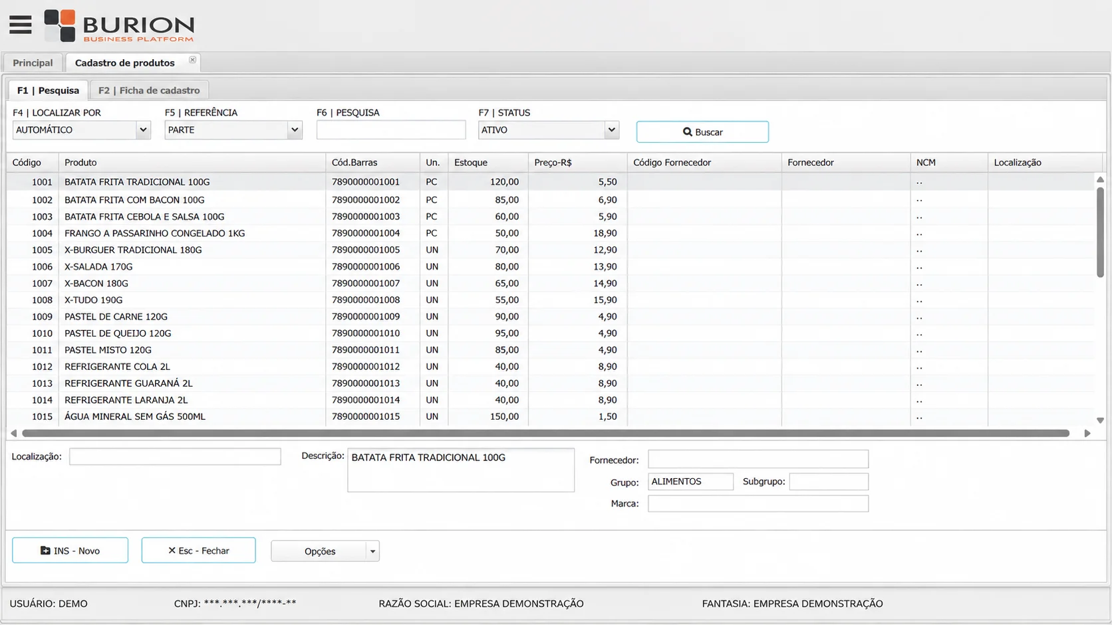Focus the F6 Pesquisa search field
This screenshot has width=1112, height=625.
click(391, 130)
